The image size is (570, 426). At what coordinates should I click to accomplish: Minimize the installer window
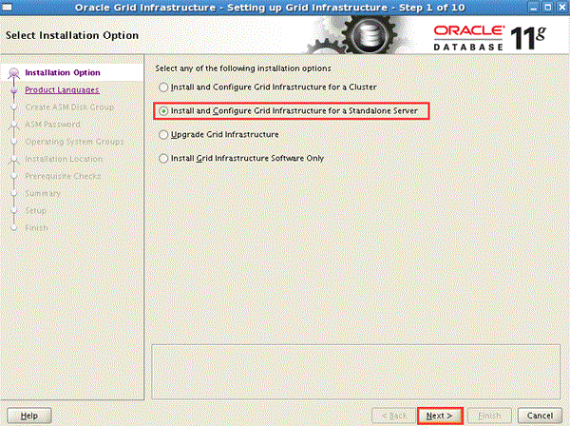click(x=534, y=8)
